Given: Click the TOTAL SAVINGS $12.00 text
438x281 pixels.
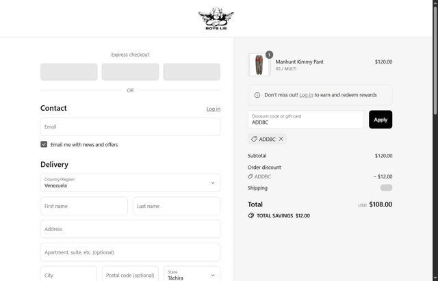Looking at the screenshot, I should tap(283, 215).
